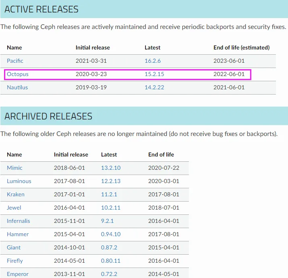This screenshot has height=278, width=288.
Task: Select Octopus initial release date 2020-03-23
Action: pyautogui.click(x=91, y=74)
